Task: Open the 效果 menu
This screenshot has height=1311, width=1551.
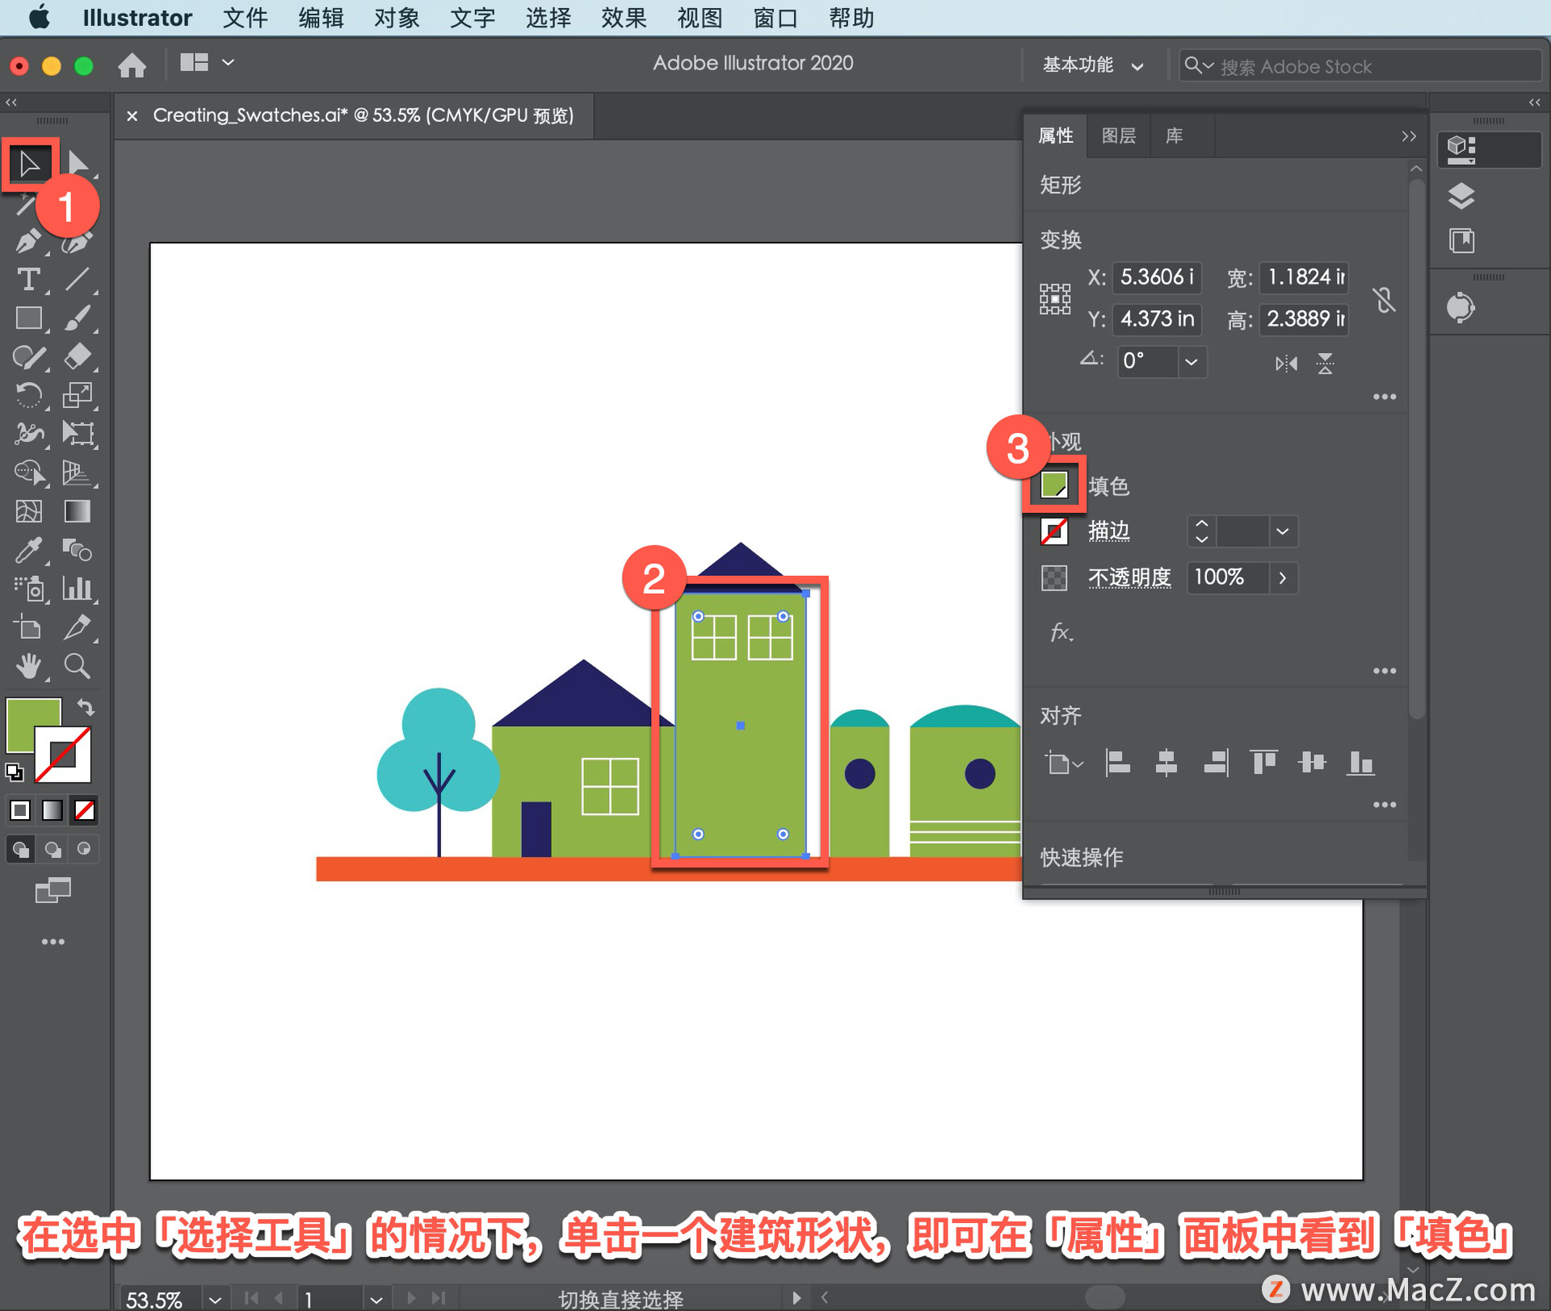Action: click(623, 18)
